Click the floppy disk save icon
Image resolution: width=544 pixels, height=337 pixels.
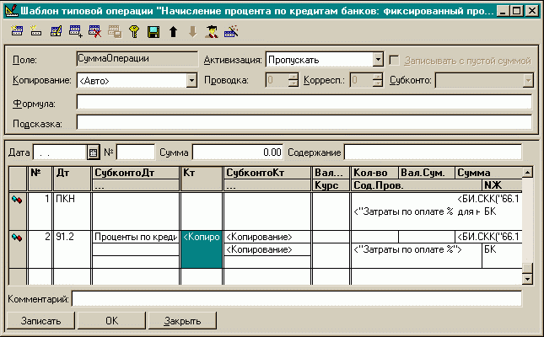(154, 32)
